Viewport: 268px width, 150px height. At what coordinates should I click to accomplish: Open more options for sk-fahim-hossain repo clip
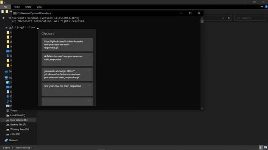pos(89,56)
